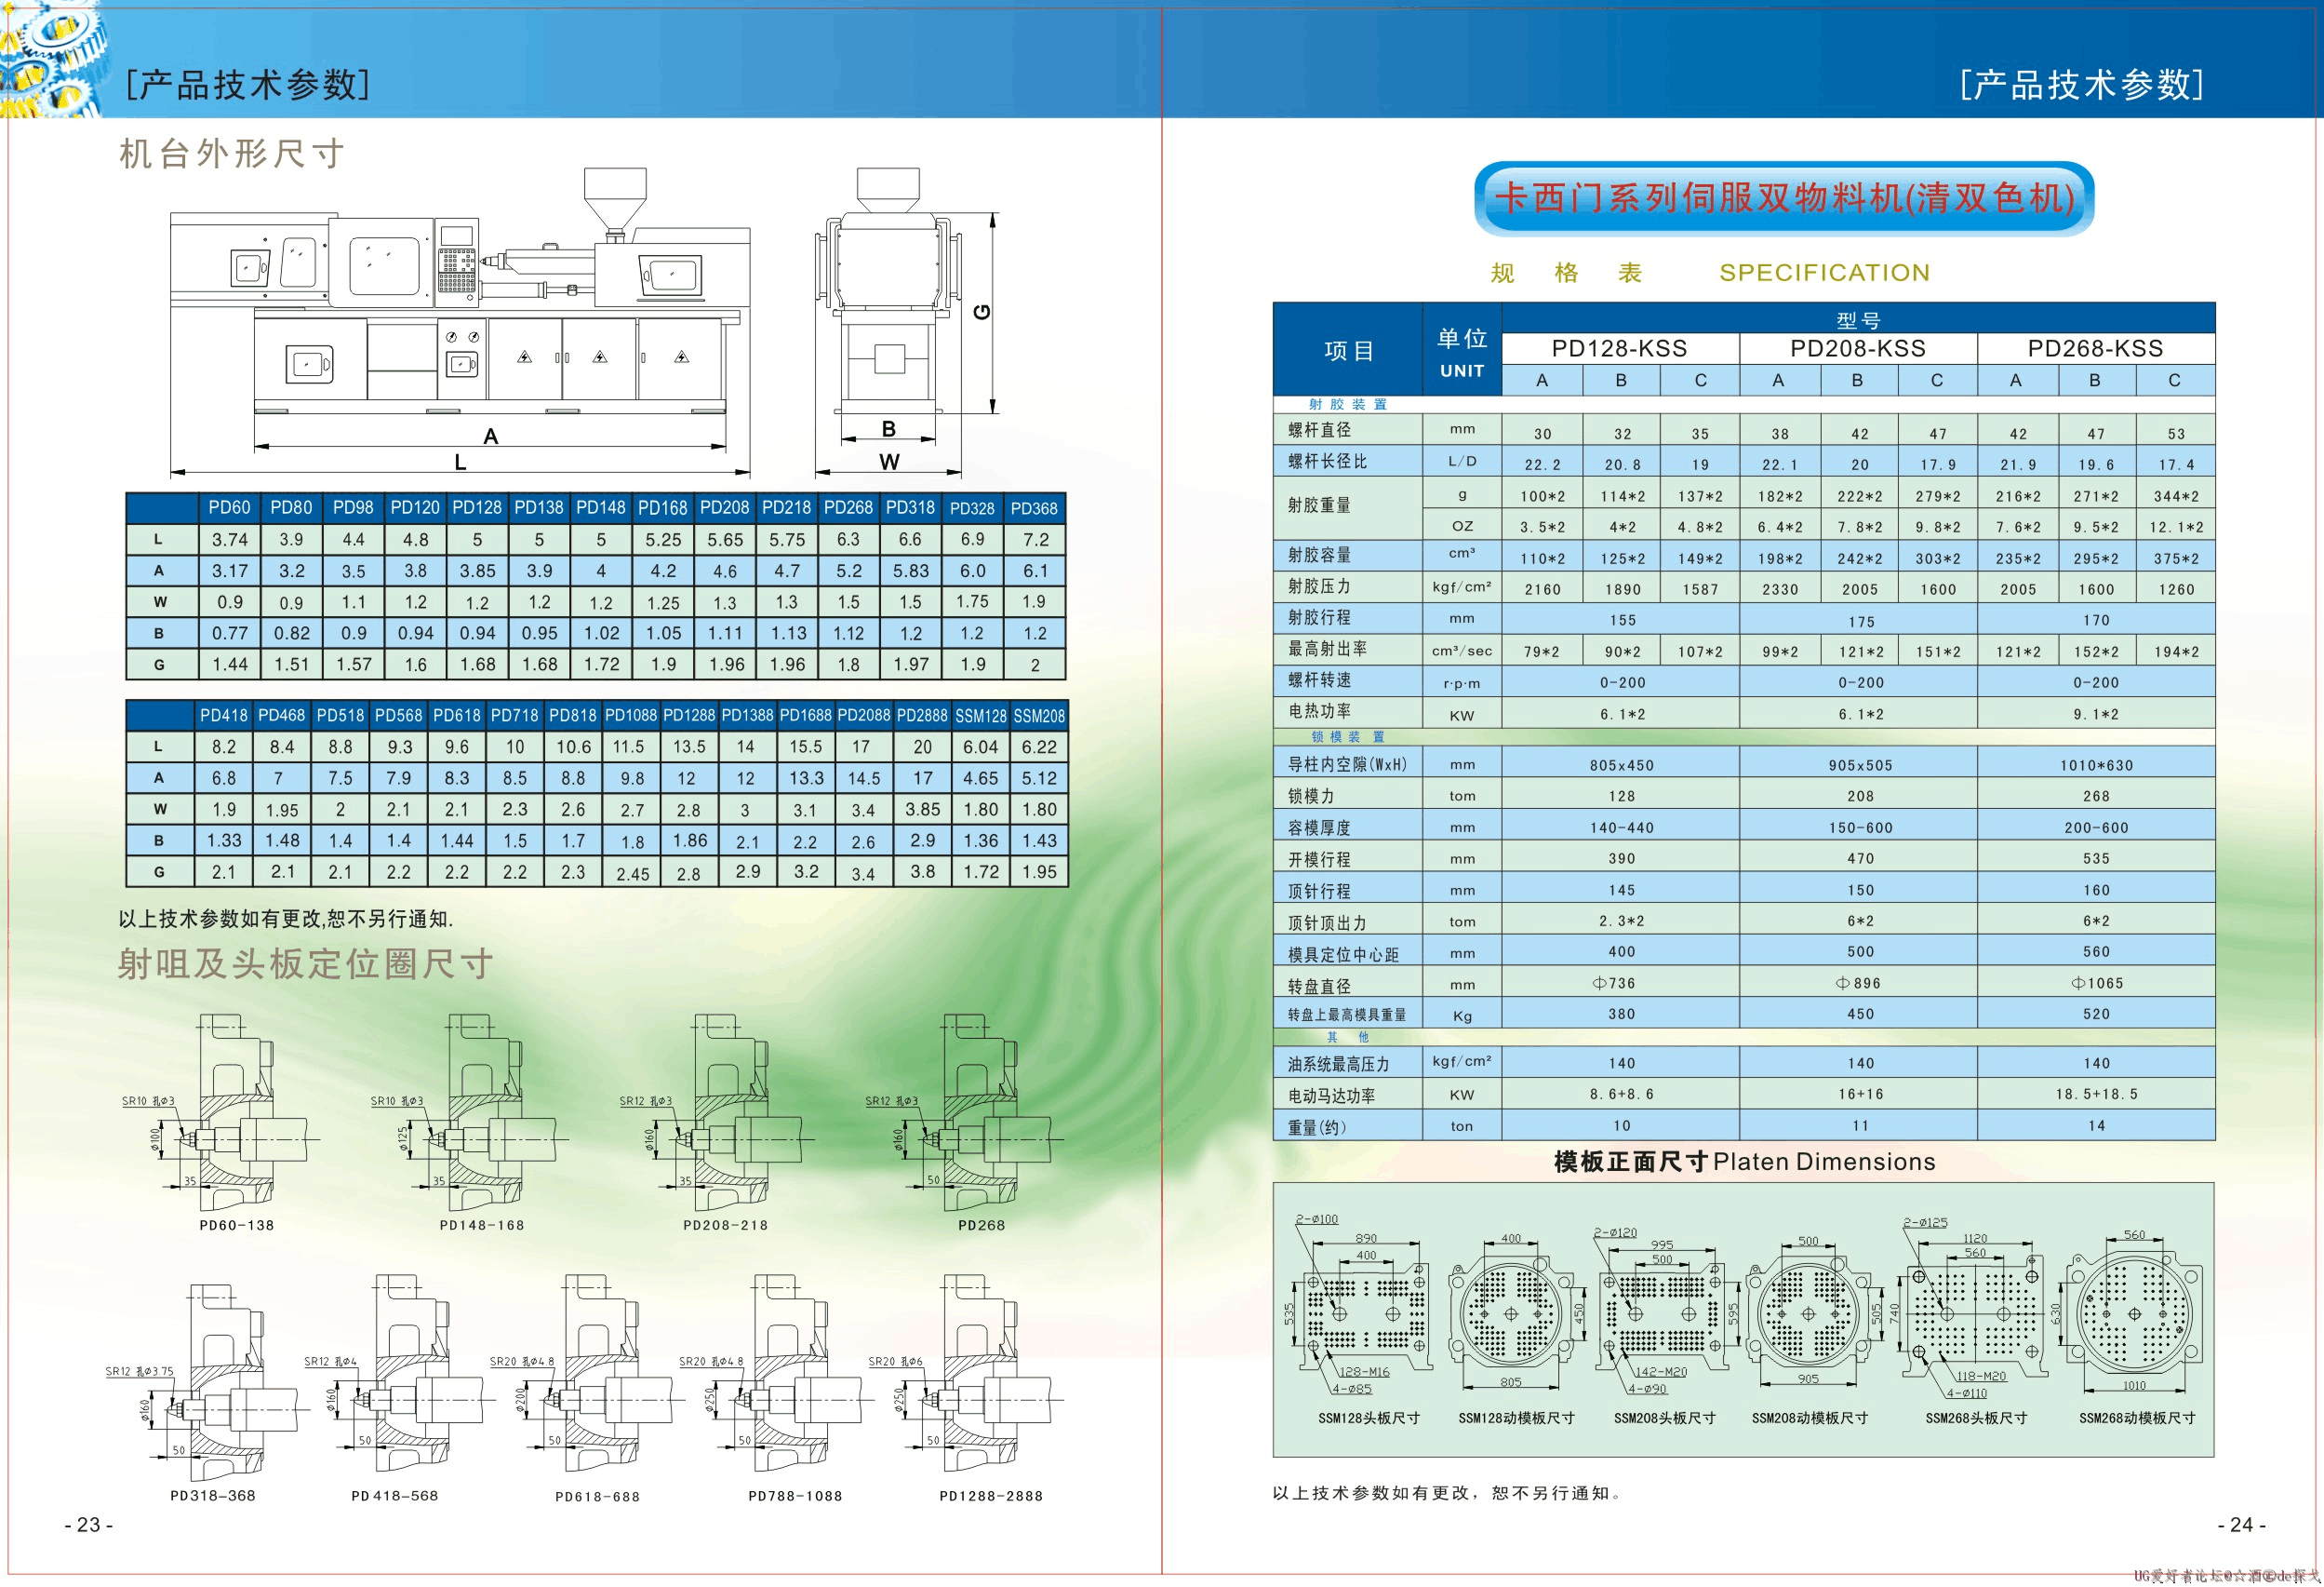Click page number - 23 -
2324x1587 pixels.
(88, 1525)
